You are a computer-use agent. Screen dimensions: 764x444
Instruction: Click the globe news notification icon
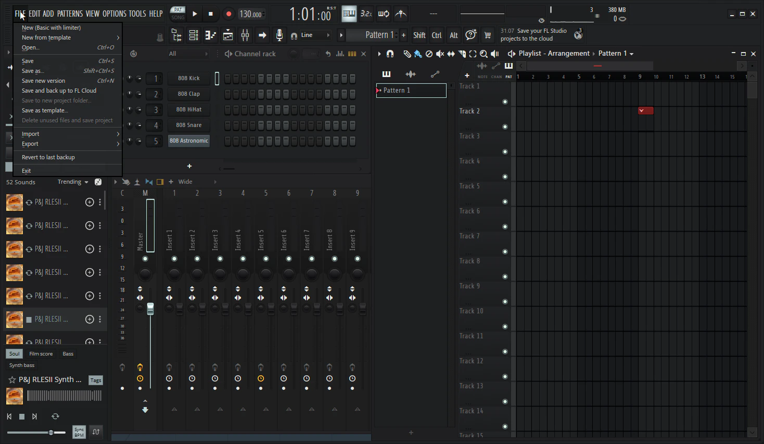click(x=578, y=35)
